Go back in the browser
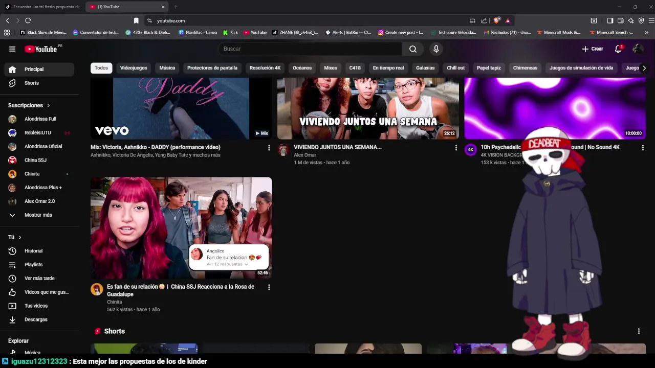 [8, 20]
